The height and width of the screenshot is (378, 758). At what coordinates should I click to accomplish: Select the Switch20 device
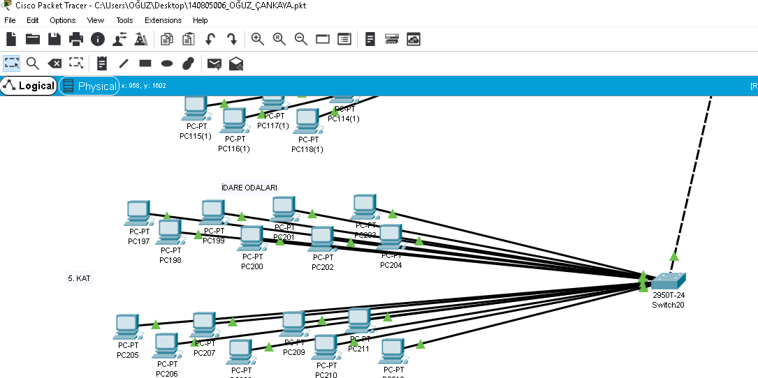(669, 281)
